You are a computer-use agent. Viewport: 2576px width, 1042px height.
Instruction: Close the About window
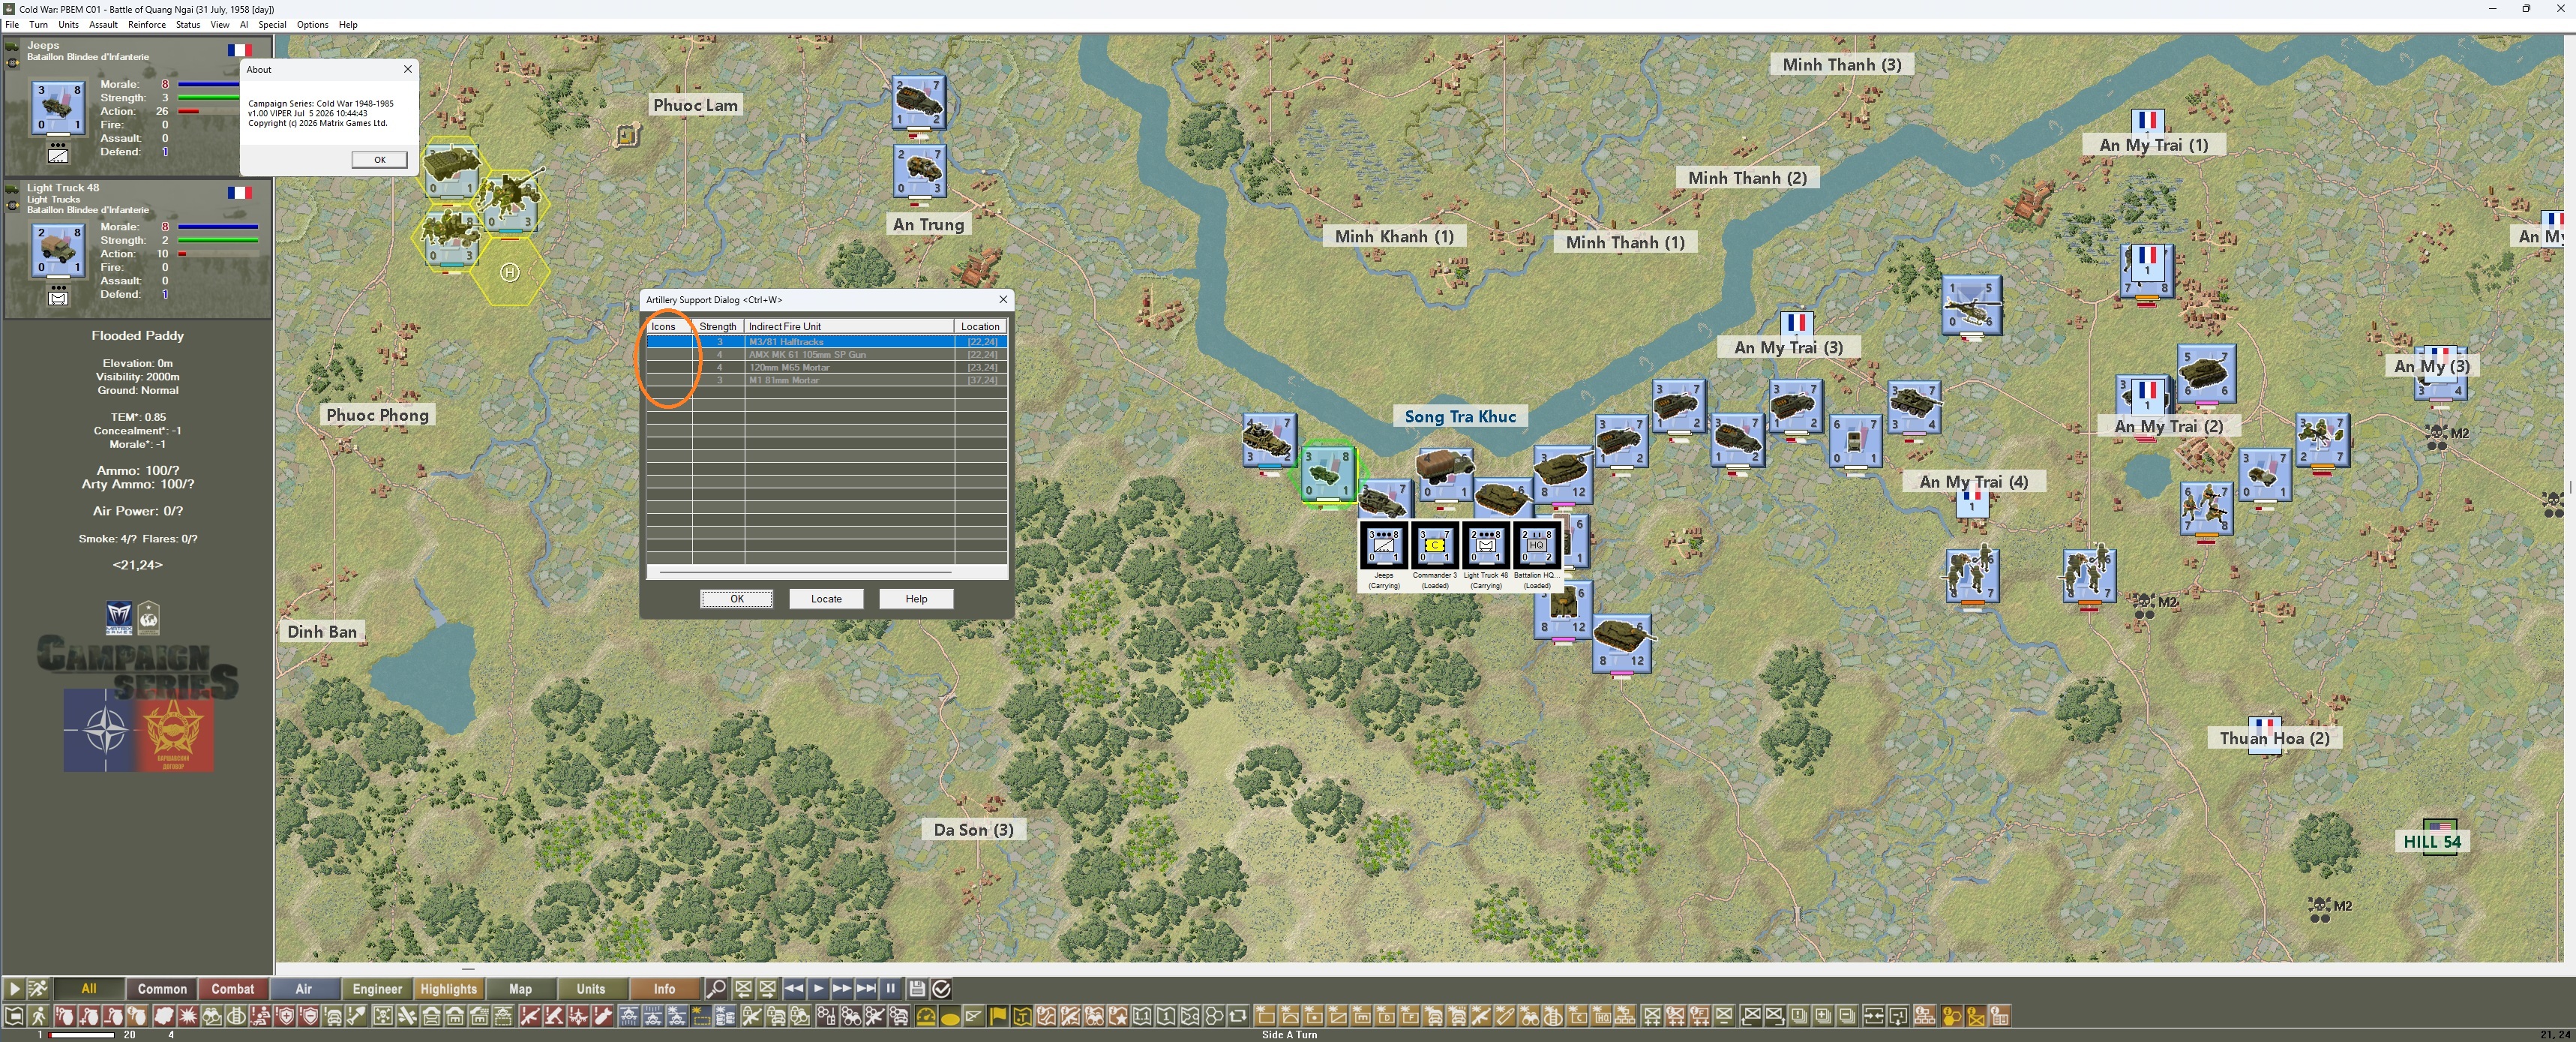pyautogui.click(x=407, y=69)
